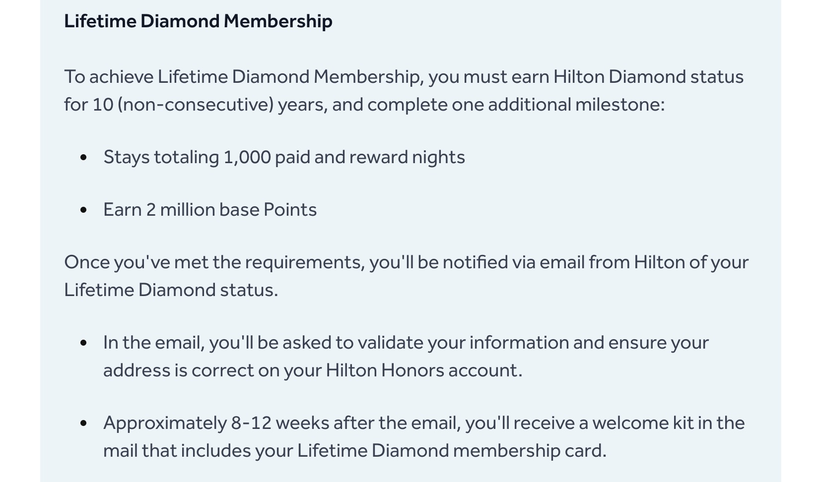
Task: Click the bullet dot before 'Approximately 8-12 weeks'
Action: pos(83,423)
